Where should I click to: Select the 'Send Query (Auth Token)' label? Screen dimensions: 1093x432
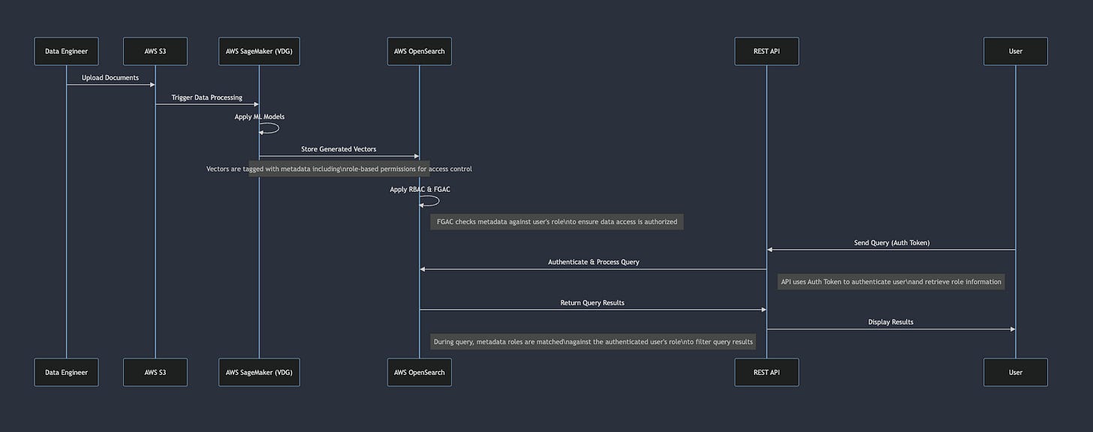[x=892, y=243]
